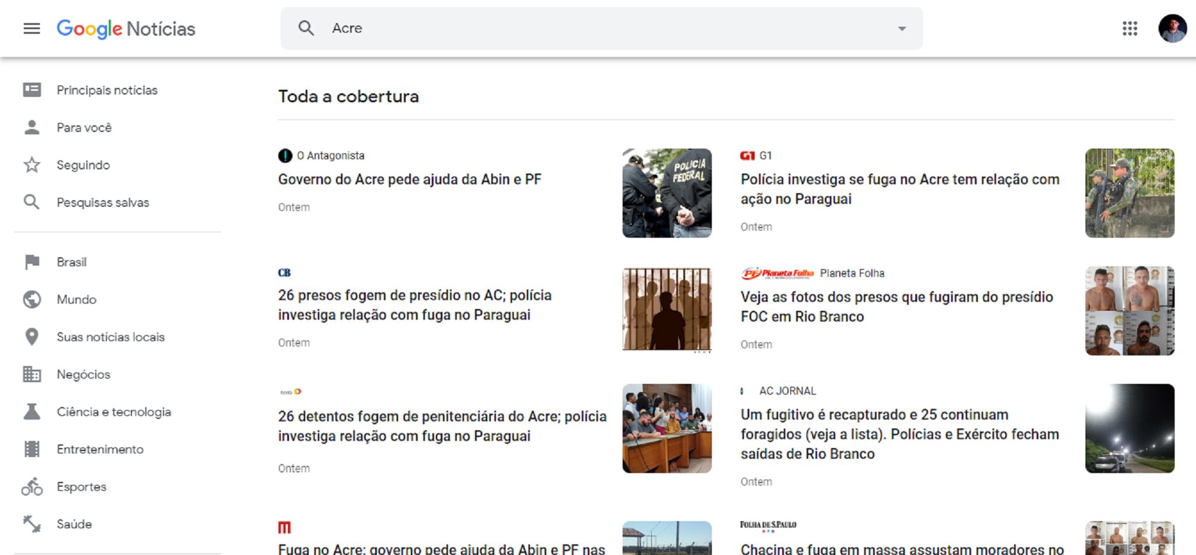
Task: Open Suas notícias locais
Action: (111, 337)
